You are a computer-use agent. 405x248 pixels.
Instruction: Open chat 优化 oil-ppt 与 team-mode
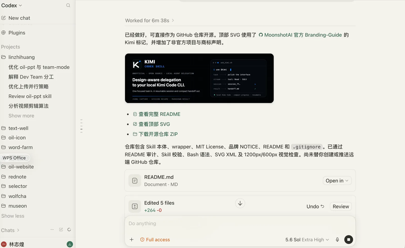(x=39, y=67)
